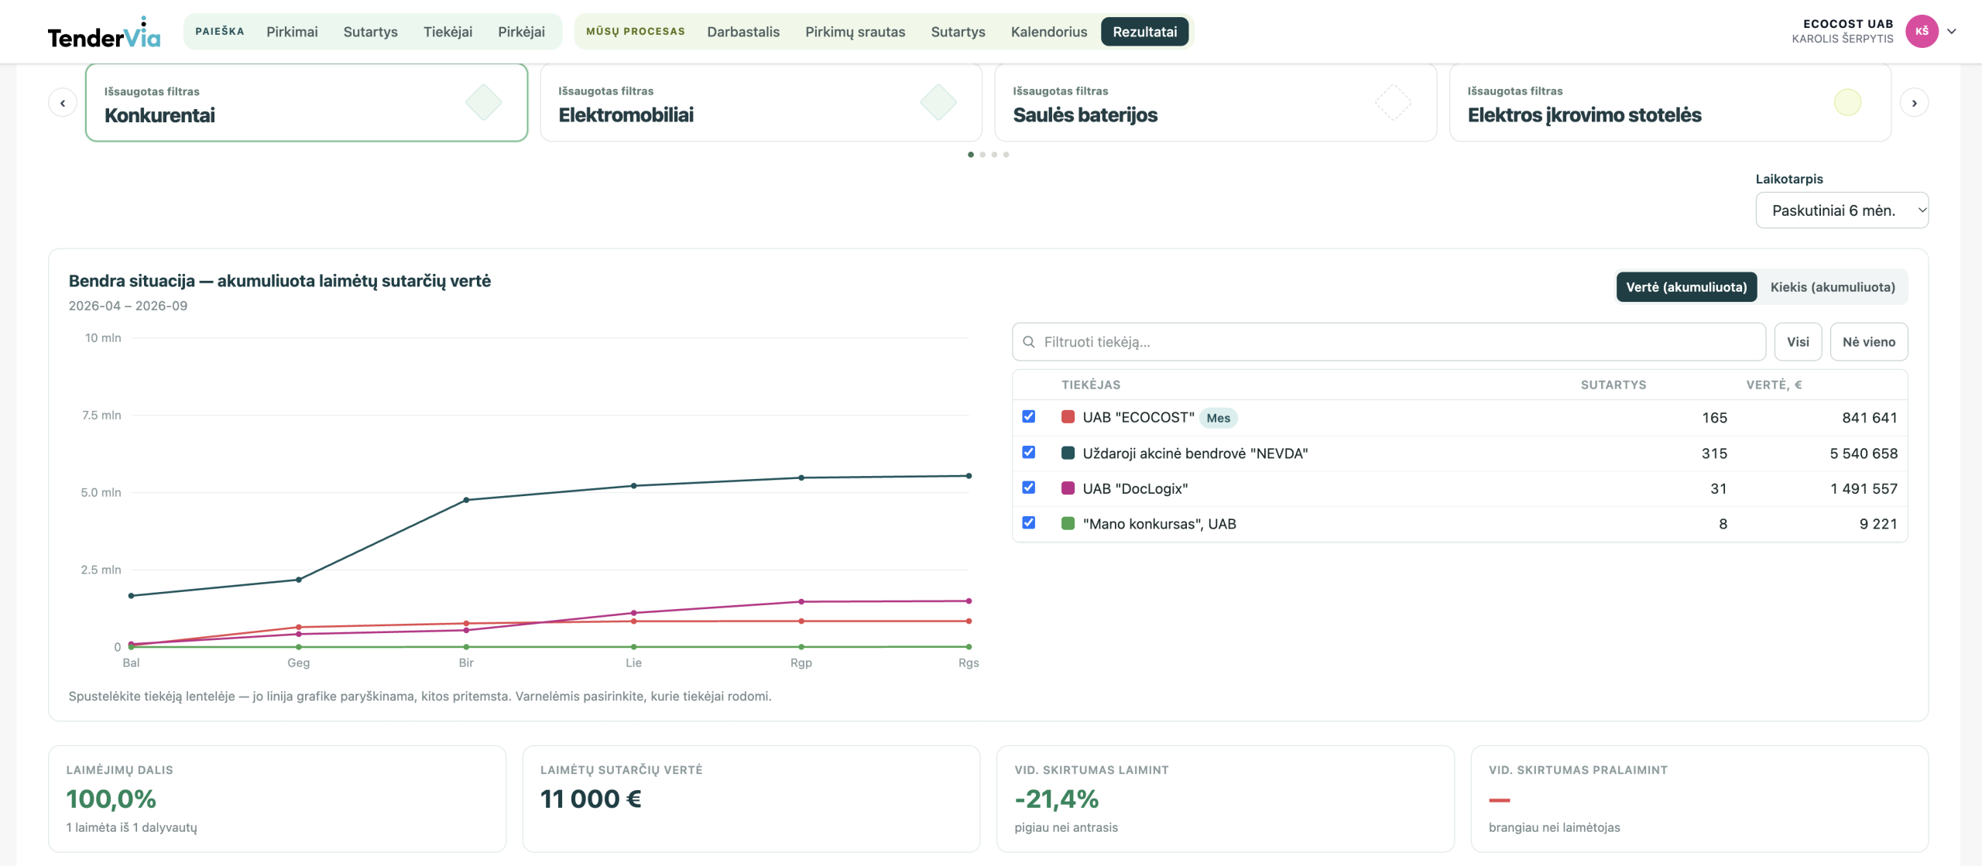
Task: Click the Mes badge next to ECOCOST
Action: pyautogui.click(x=1218, y=418)
